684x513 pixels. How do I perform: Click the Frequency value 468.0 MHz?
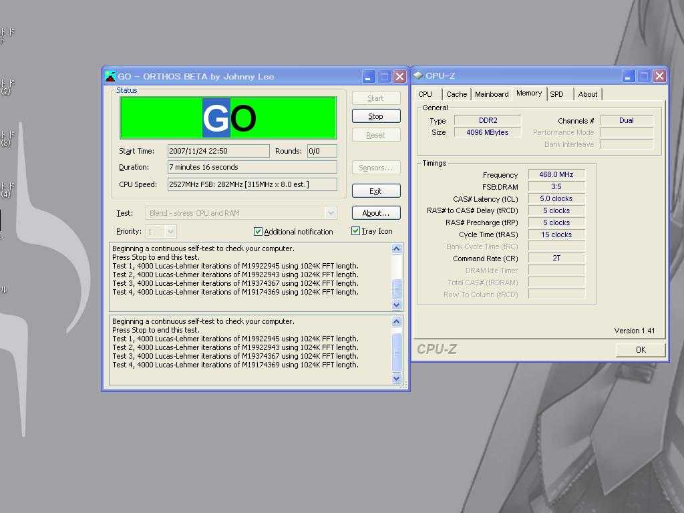click(x=556, y=174)
